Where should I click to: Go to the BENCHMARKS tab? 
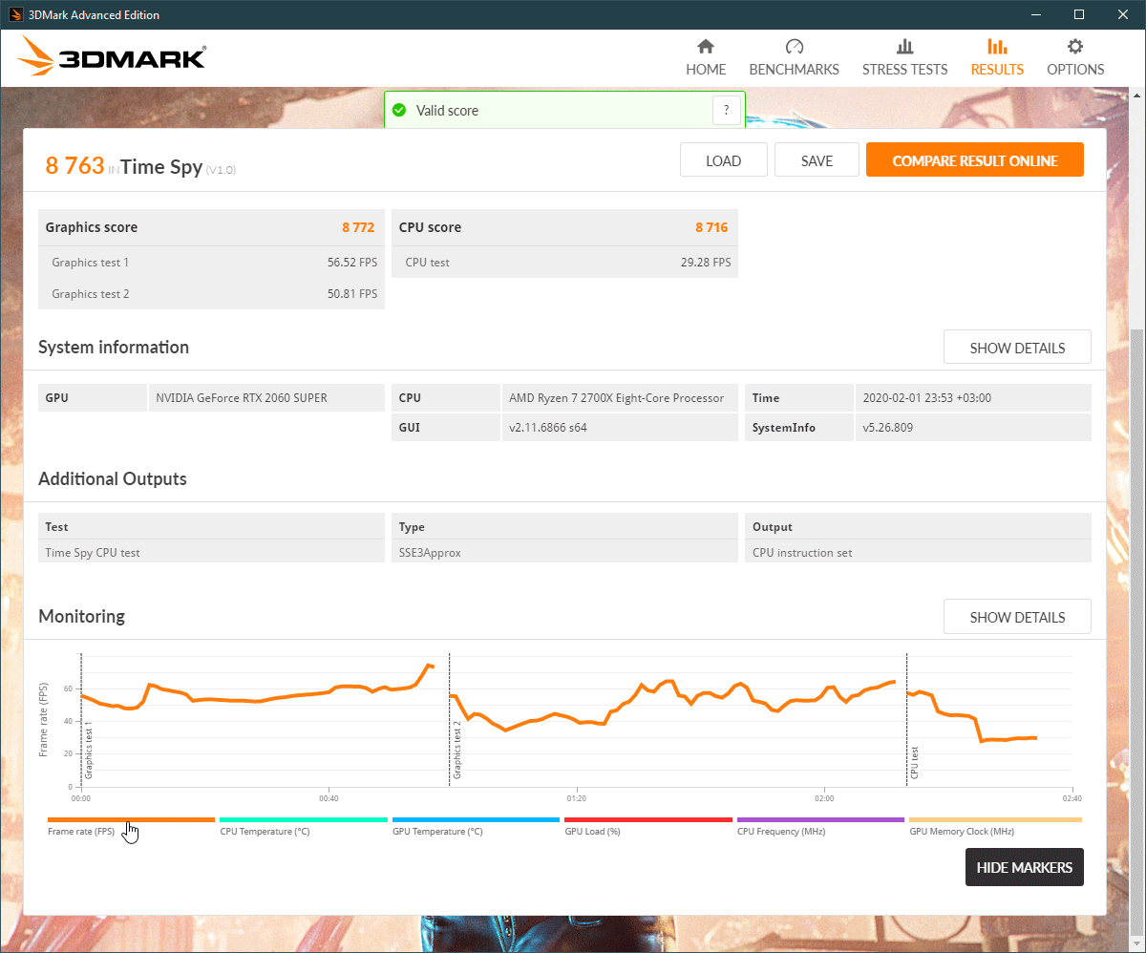795,58
